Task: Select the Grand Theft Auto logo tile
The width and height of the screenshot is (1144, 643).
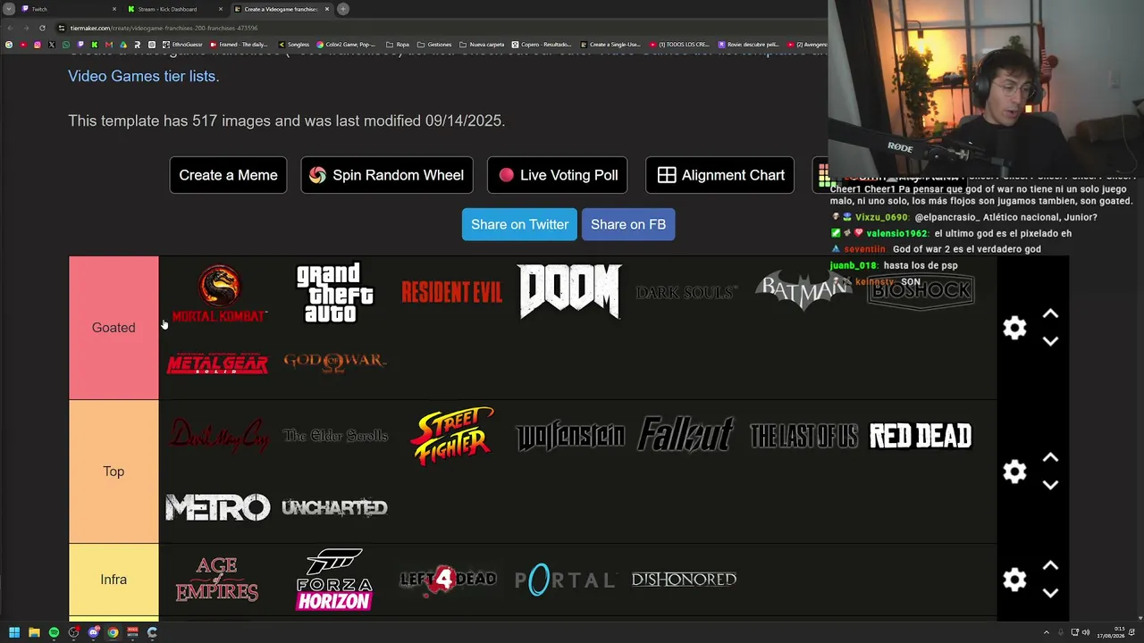Action: (335, 292)
